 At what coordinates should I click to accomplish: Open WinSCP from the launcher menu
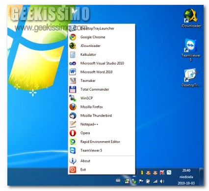(102, 98)
